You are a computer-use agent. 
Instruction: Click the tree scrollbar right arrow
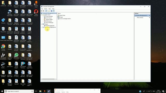(56, 79)
